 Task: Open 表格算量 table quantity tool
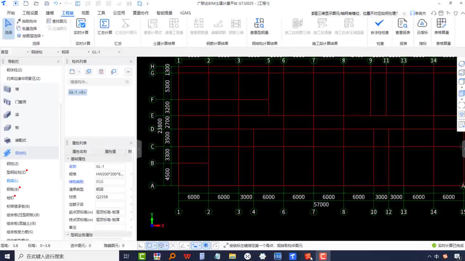pos(441,27)
